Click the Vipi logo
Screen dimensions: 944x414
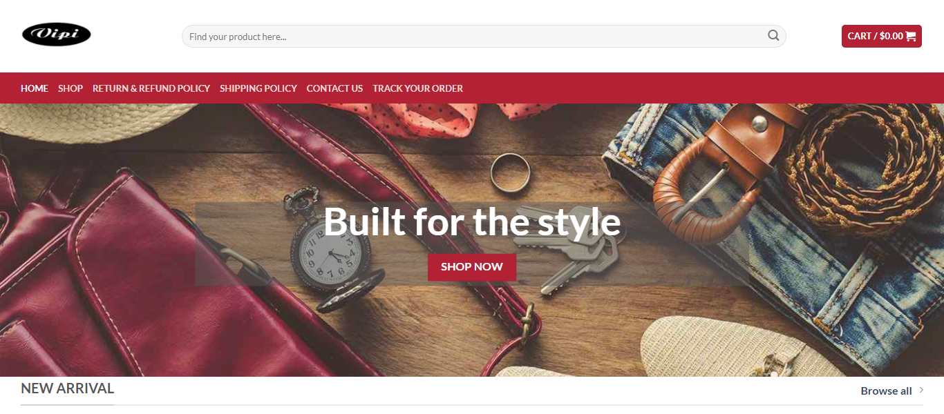point(56,34)
